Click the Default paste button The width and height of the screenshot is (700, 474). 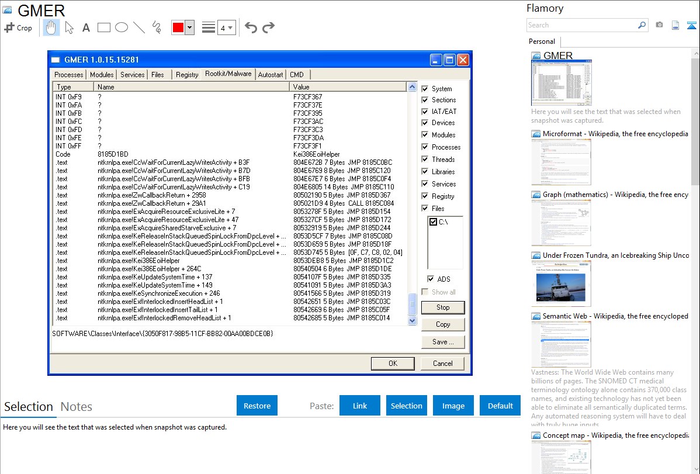click(500, 406)
